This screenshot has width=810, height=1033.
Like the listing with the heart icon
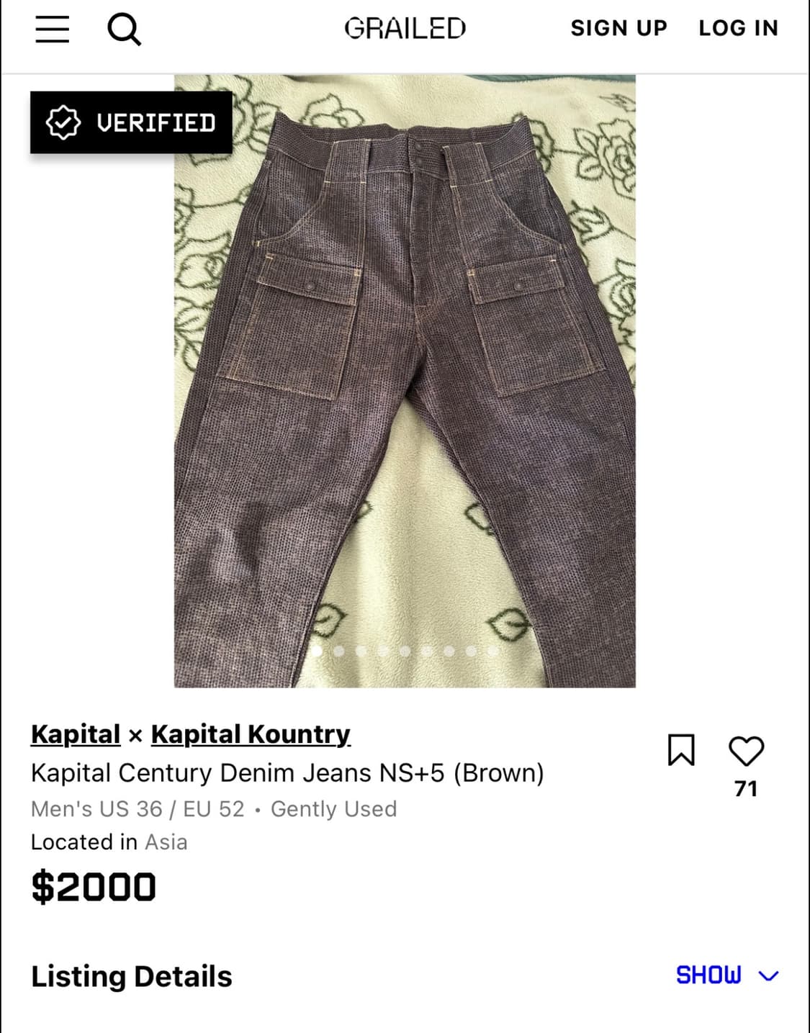pos(746,751)
